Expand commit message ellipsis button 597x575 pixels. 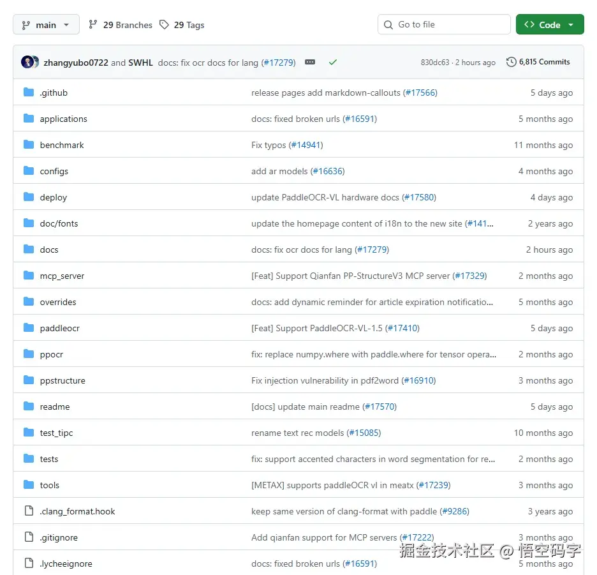(x=310, y=62)
